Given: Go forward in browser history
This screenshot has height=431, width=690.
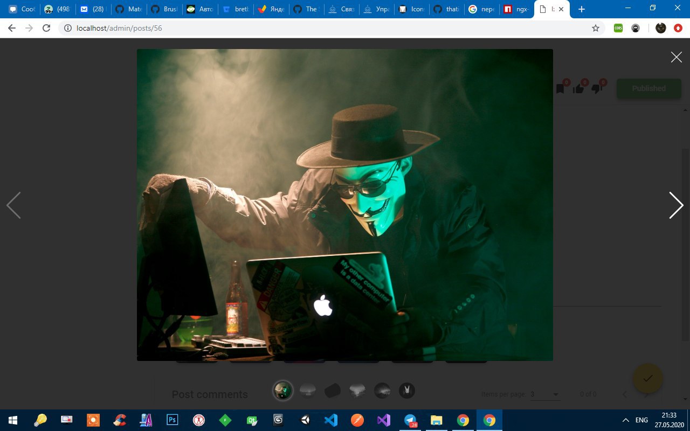Looking at the screenshot, I should pyautogui.click(x=29, y=28).
